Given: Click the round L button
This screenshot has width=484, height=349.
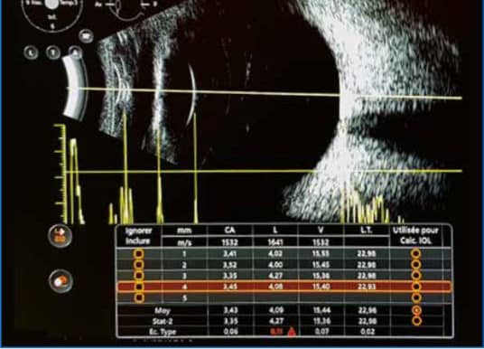Looking at the screenshot, I should [x=31, y=52].
